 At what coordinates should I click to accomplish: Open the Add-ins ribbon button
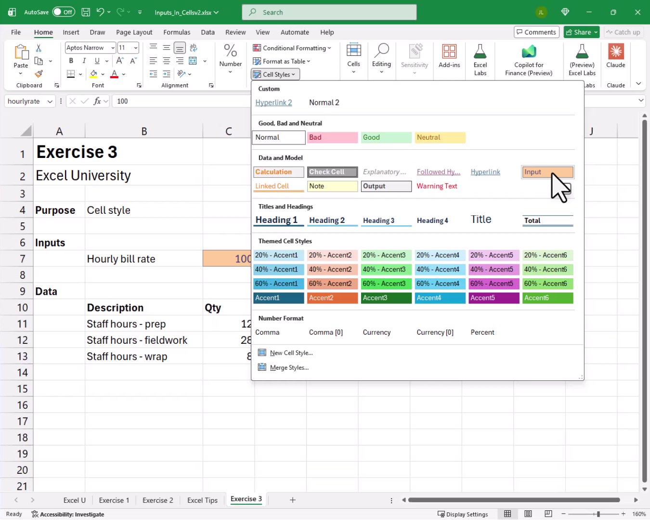point(449,56)
